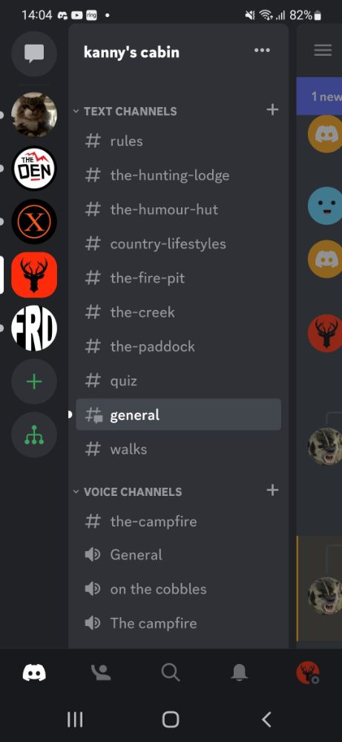Image resolution: width=342 pixels, height=742 pixels.
Task: Tap the hamburger menu icon
Action: tap(323, 50)
